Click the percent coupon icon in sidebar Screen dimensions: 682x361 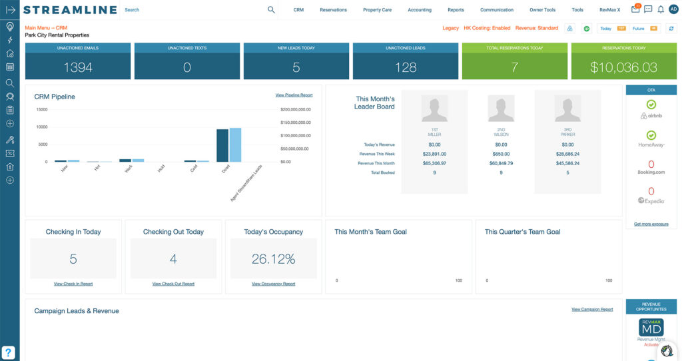pyautogui.click(x=10, y=153)
